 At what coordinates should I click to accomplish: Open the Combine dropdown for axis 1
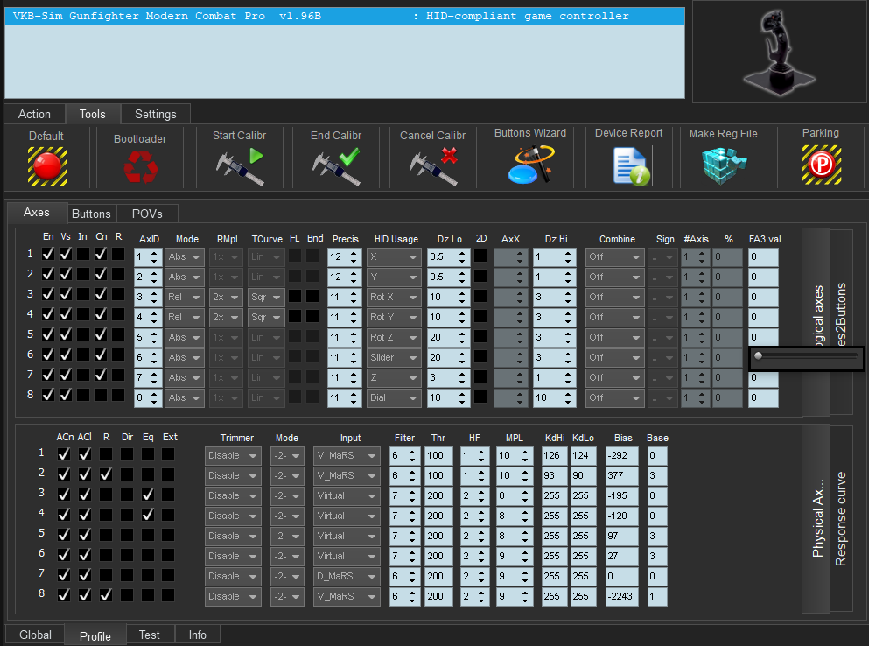point(614,257)
